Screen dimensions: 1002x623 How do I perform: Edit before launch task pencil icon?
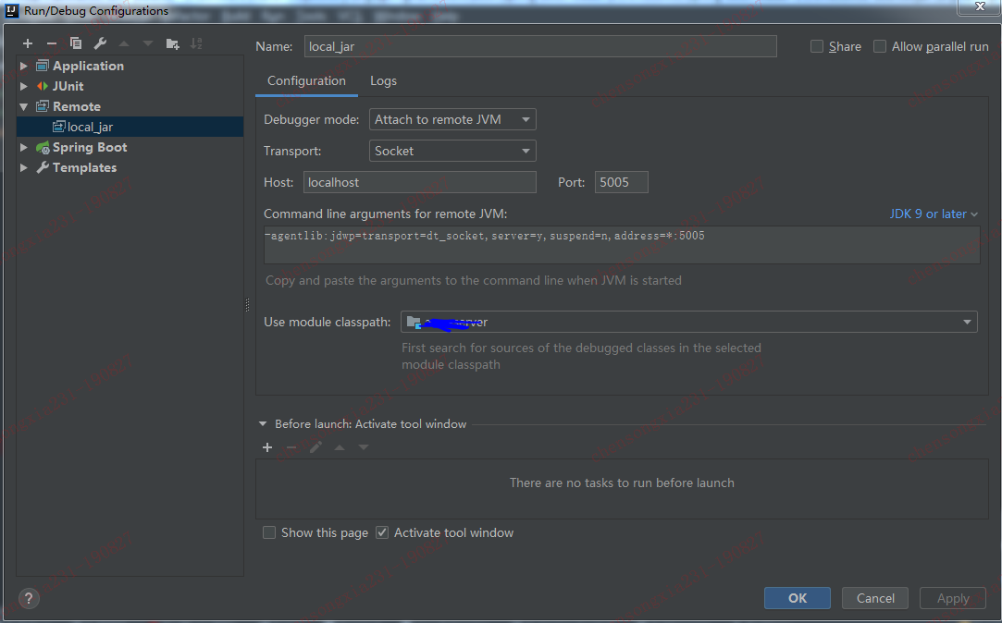click(x=315, y=447)
